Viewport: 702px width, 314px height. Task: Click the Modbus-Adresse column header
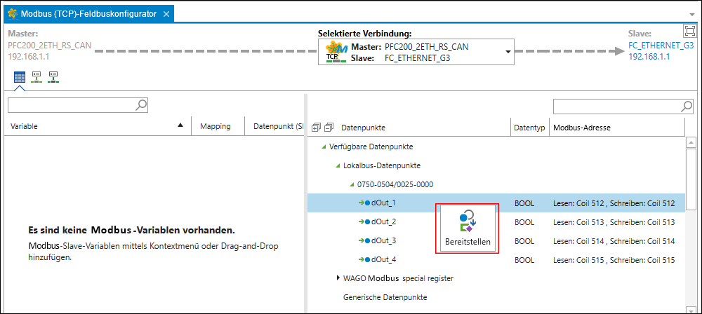(617, 128)
